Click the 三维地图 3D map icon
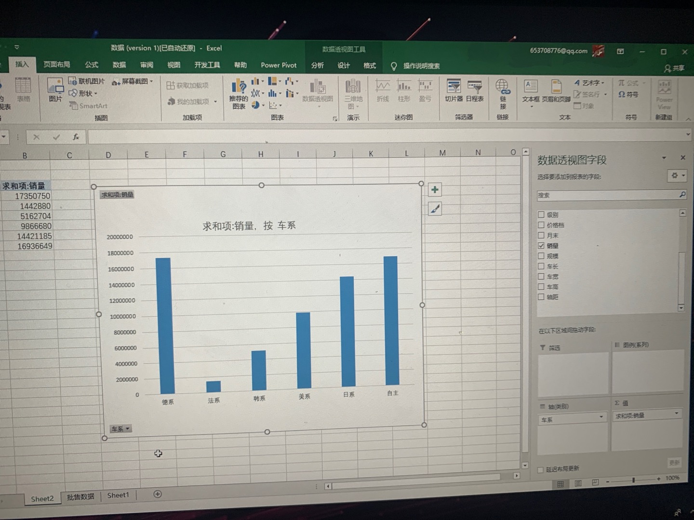The width and height of the screenshot is (694, 520). tap(353, 93)
